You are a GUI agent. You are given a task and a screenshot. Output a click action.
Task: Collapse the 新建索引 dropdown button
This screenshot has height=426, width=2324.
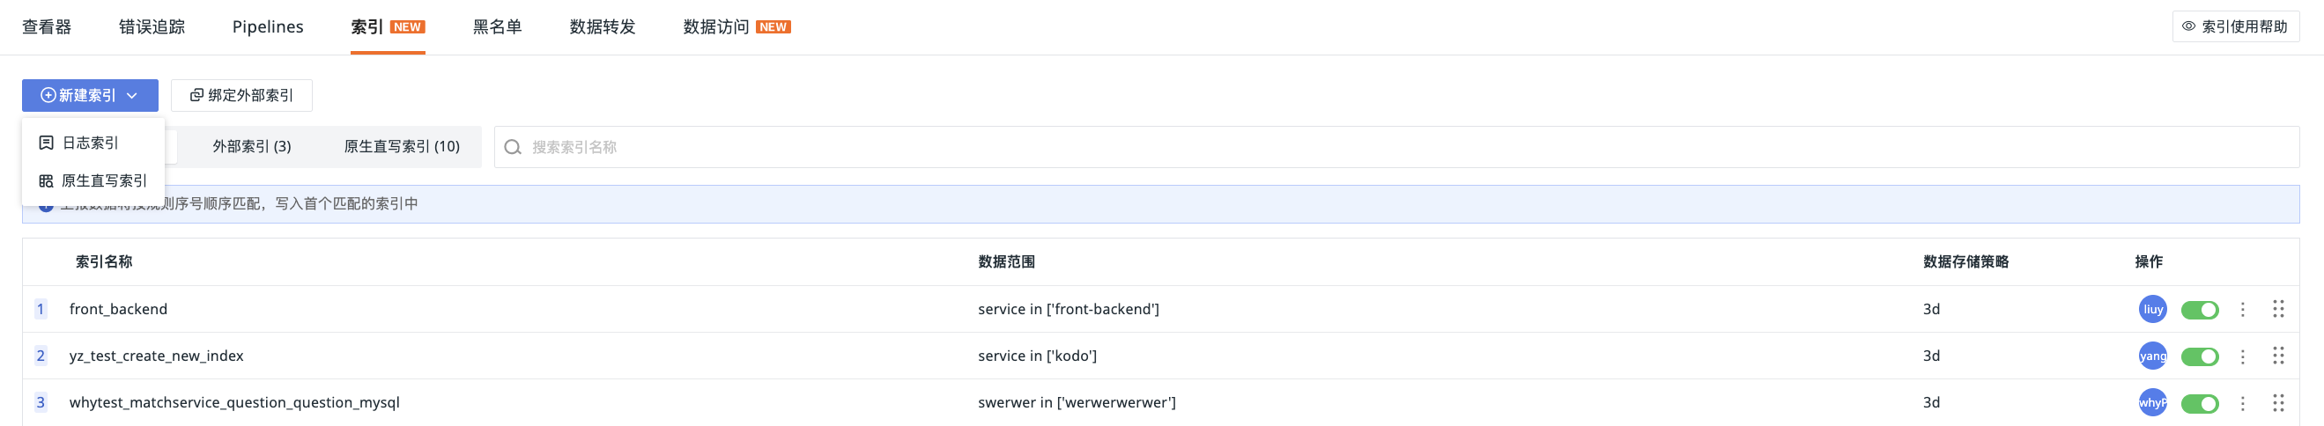click(90, 95)
